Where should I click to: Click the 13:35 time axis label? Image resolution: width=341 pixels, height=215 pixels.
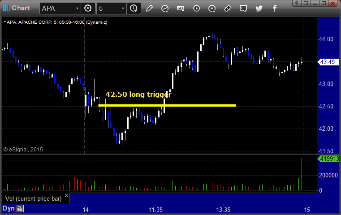[223, 210]
